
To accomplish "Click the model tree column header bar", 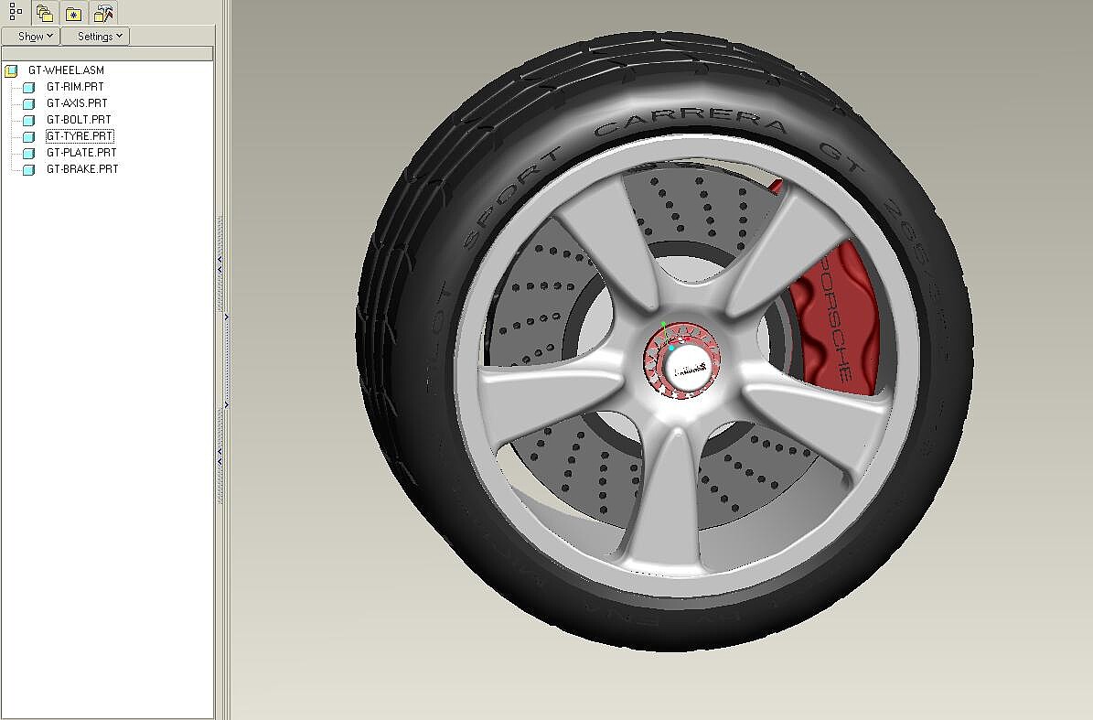I will pos(107,54).
